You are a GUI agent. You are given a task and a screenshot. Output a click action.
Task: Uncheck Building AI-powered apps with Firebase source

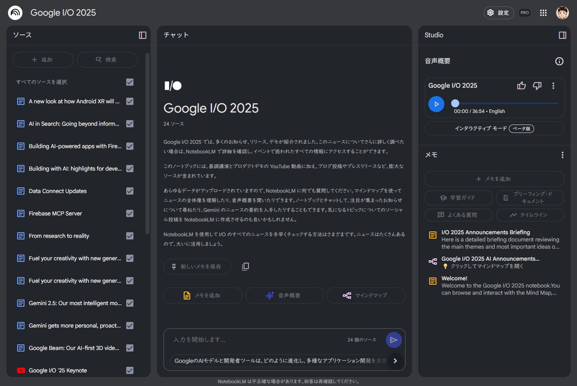(130, 146)
